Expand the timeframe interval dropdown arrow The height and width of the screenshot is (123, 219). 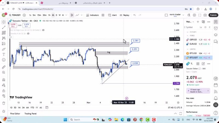[66, 15]
